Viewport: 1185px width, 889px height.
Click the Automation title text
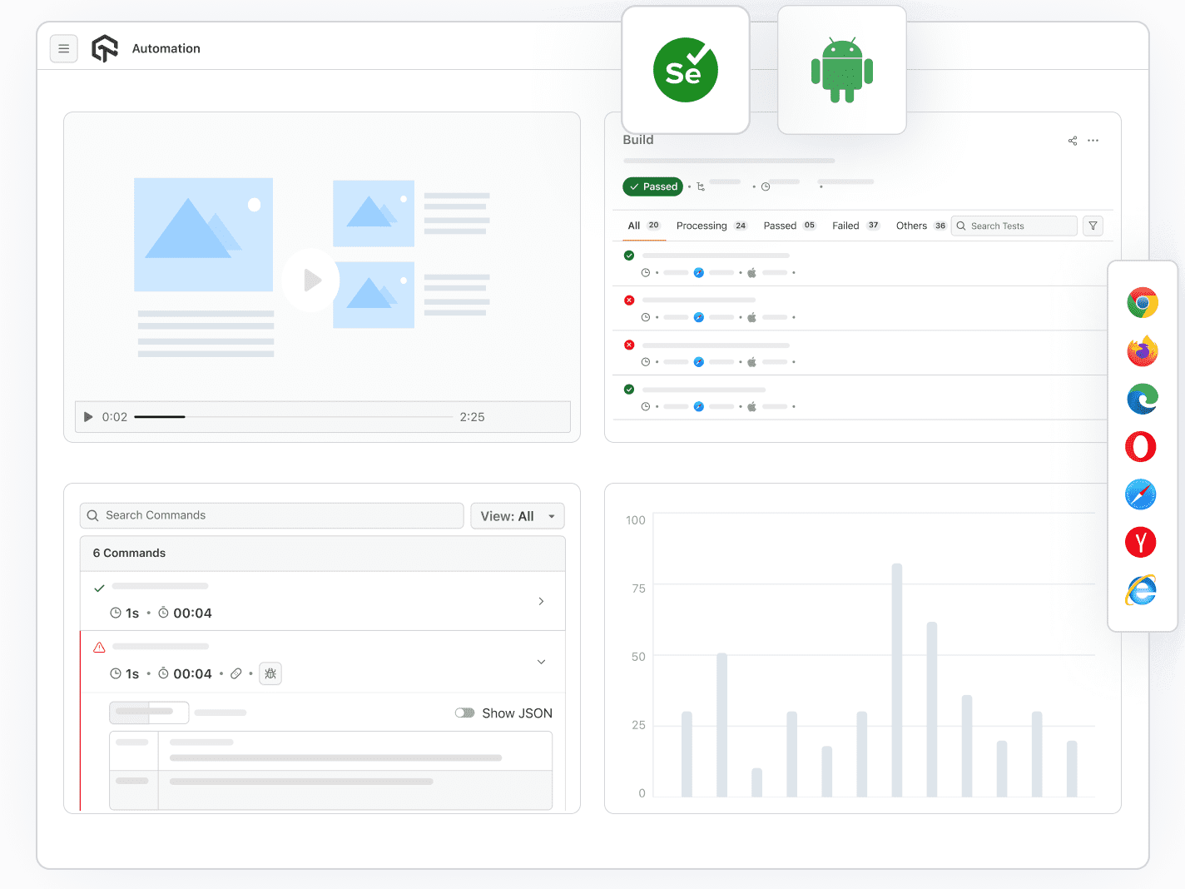point(166,48)
